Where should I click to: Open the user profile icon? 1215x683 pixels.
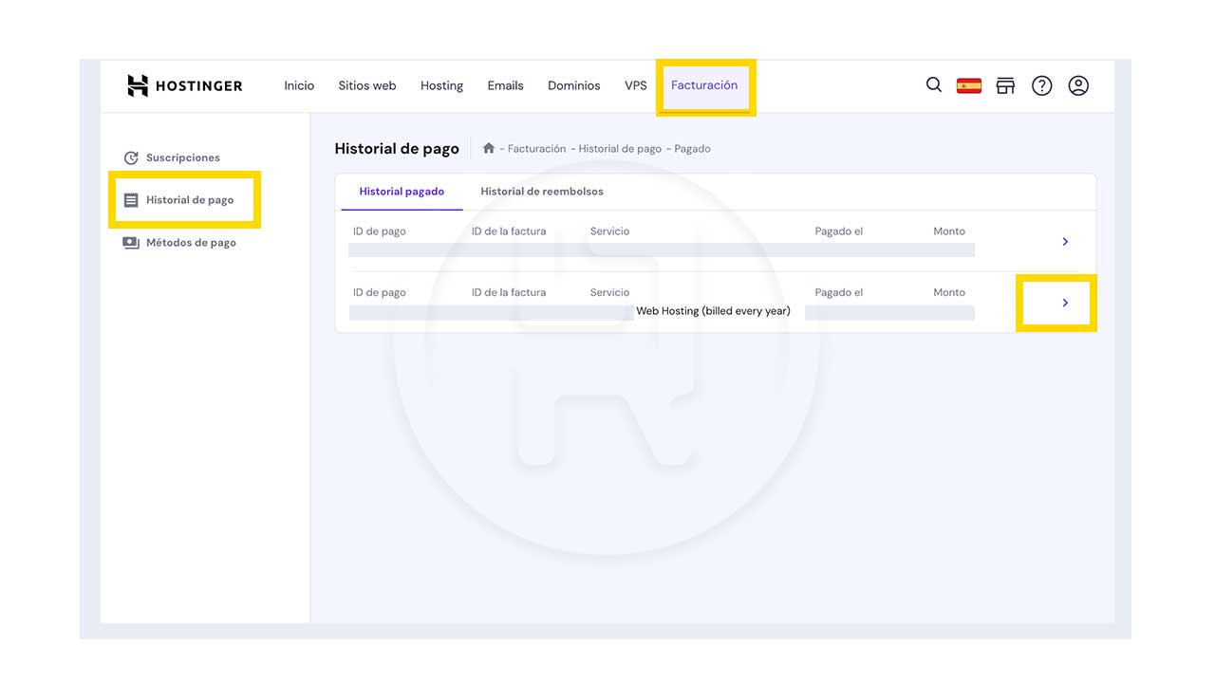[x=1078, y=85]
